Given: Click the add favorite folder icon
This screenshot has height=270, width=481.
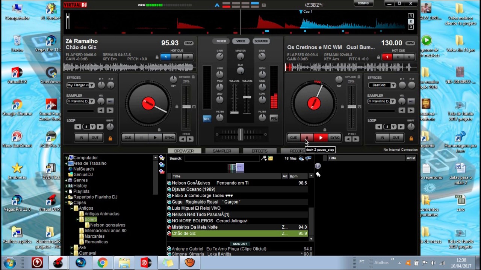Looking at the screenshot, I should point(162,158).
